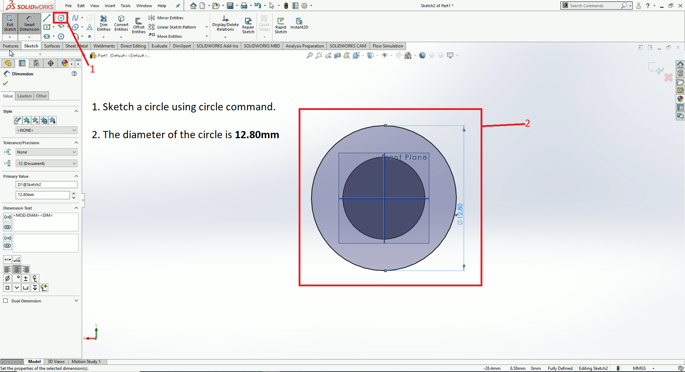Toggle center justify for dimension text
685x372 pixels.
pos(16,269)
